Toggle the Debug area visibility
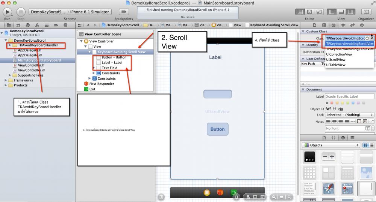 (x=341, y=12)
